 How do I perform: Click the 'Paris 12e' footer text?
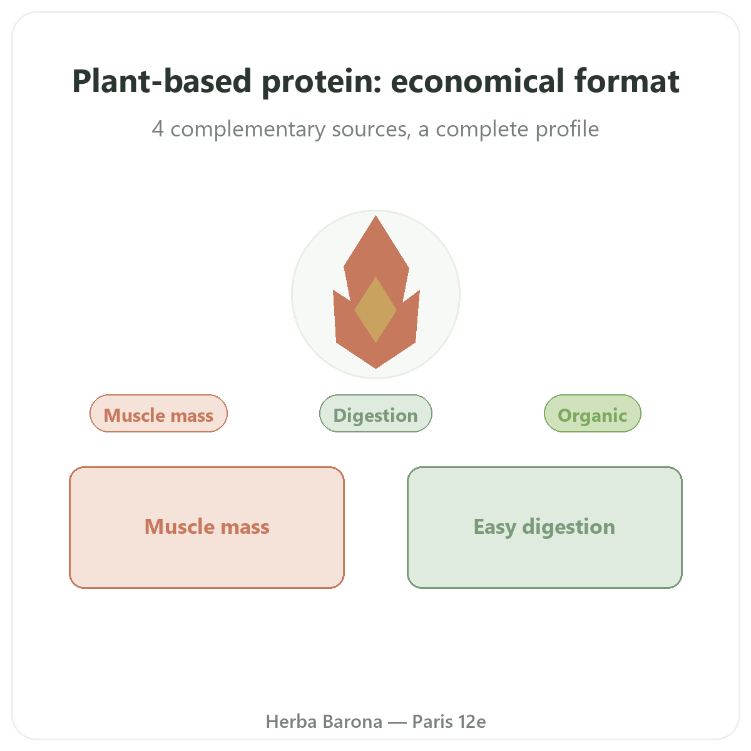click(x=449, y=722)
